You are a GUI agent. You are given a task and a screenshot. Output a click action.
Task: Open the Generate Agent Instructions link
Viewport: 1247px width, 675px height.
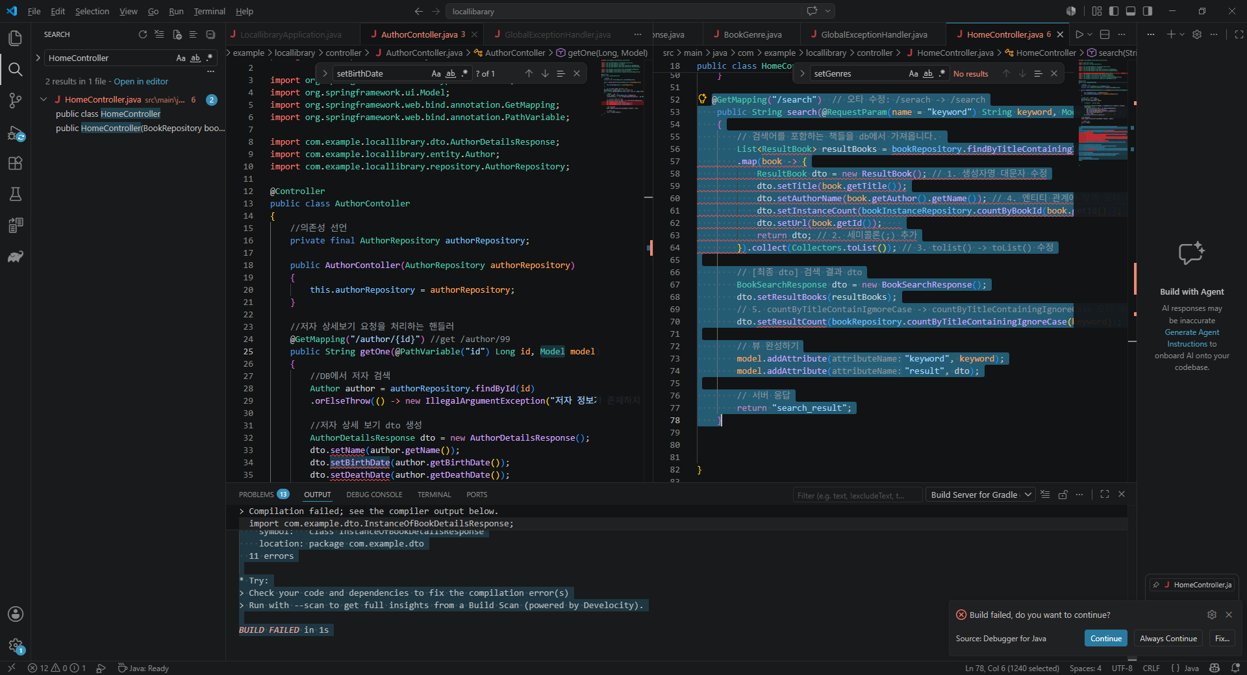click(1192, 338)
